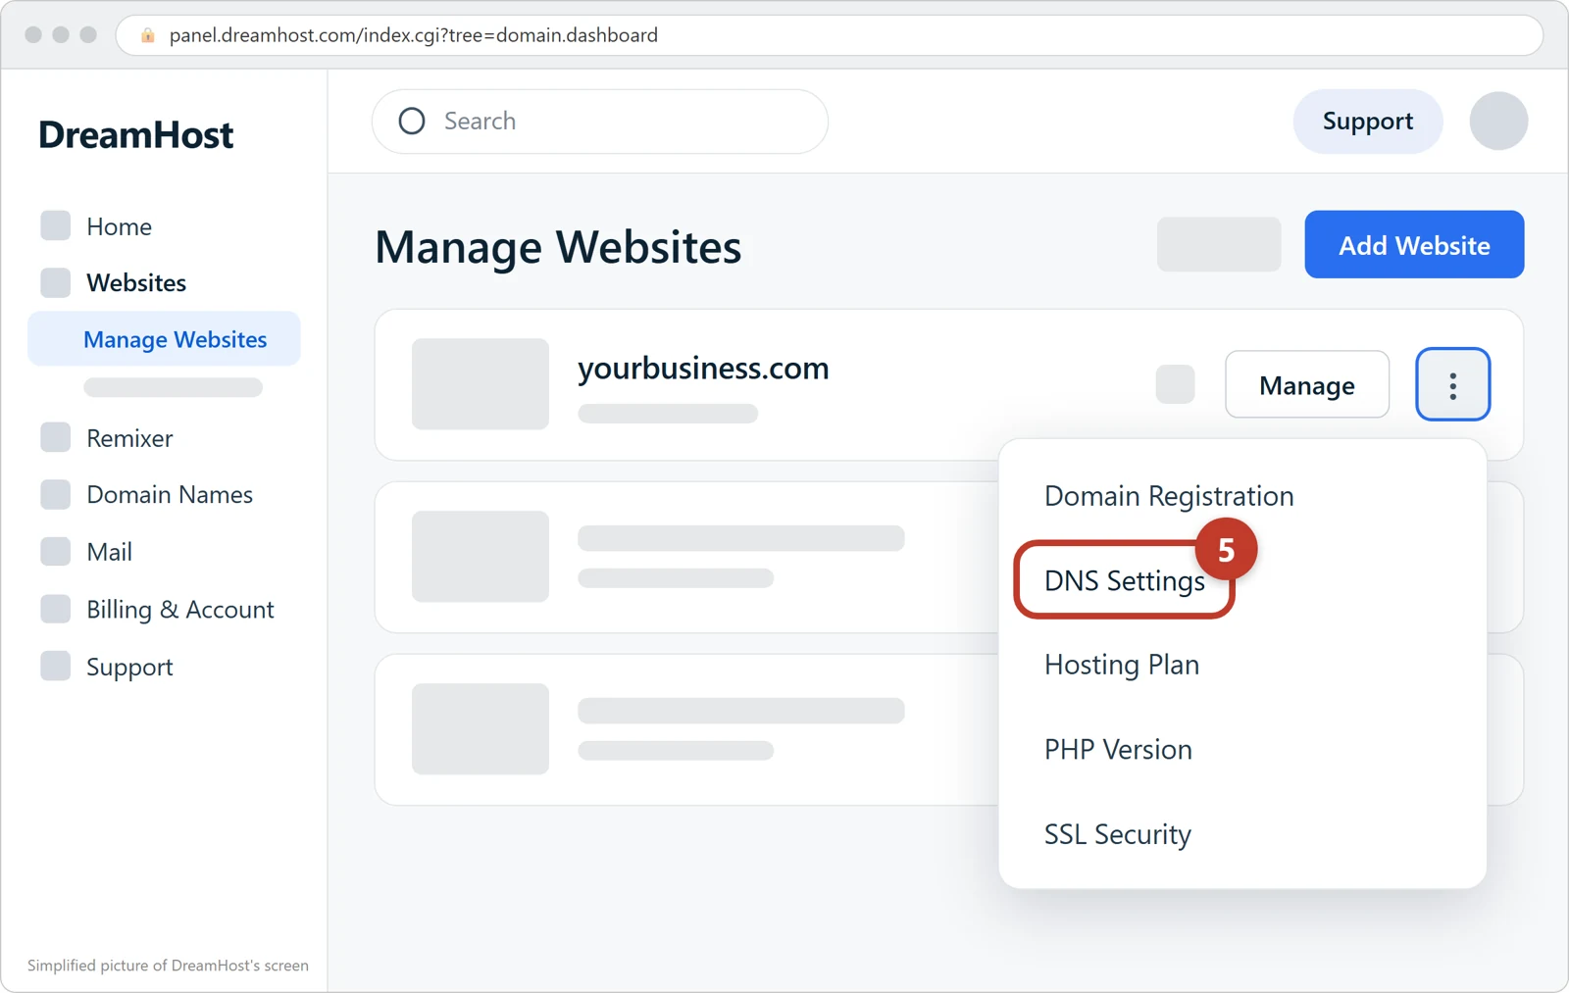Click the Home sidebar icon
Image resolution: width=1569 pixels, height=993 pixels.
click(56, 225)
